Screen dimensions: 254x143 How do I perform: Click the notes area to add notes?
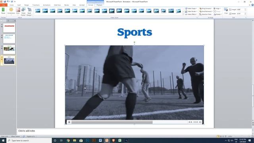(x=134, y=131)
